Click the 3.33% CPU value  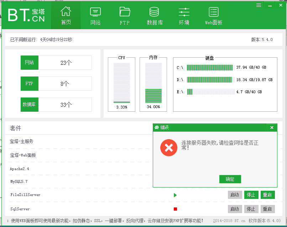pyautogui.click(x=122, y=107)
